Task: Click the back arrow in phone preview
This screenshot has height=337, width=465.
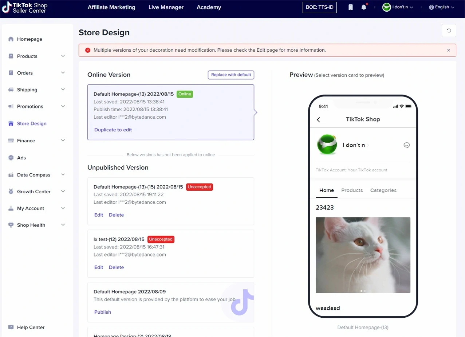Action: (319, 119)
